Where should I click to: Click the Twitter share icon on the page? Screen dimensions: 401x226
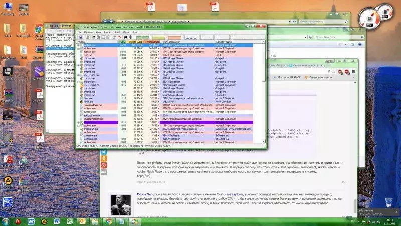(104, 152)
